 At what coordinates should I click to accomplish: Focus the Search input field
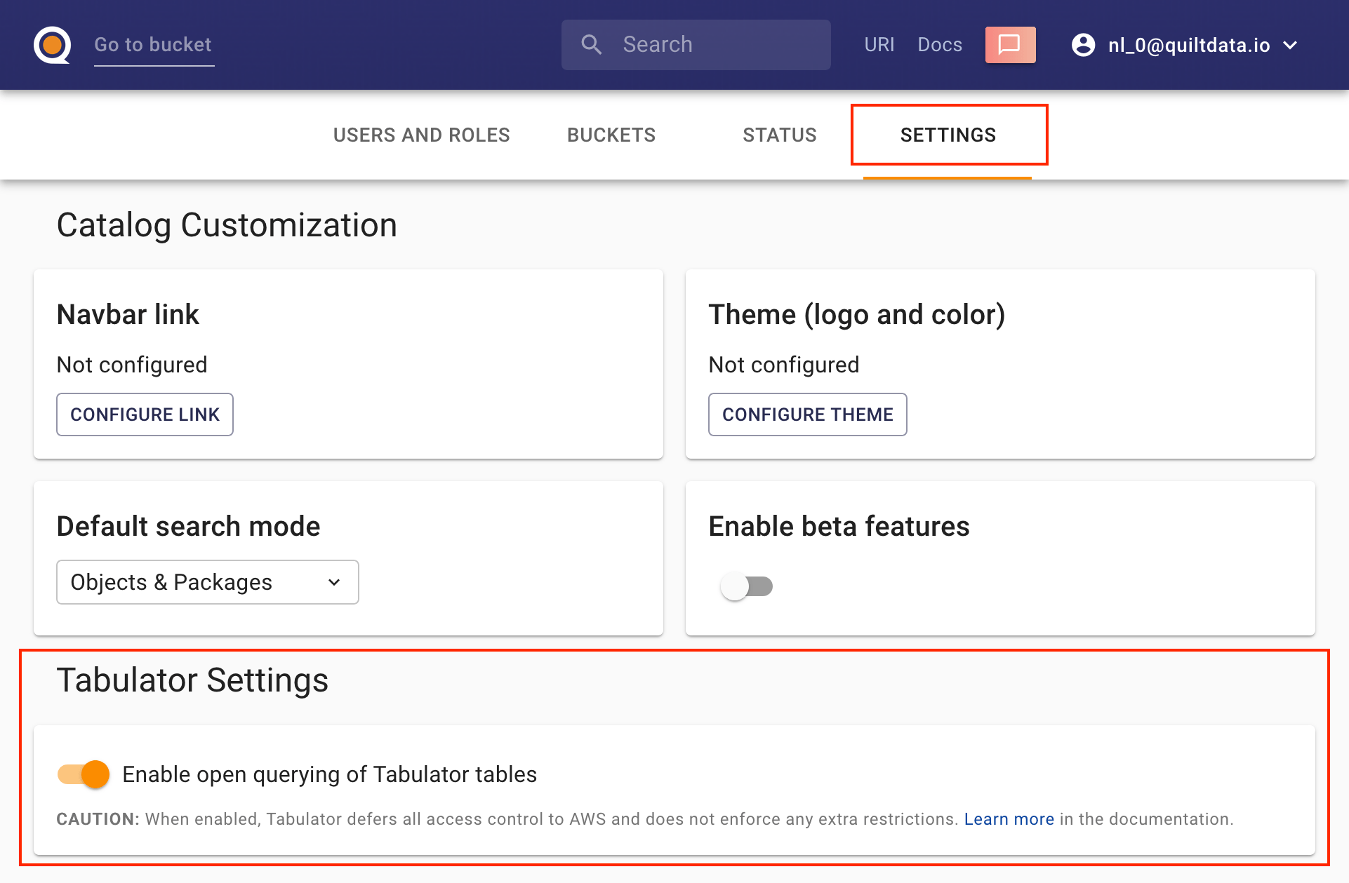pos(696,45)
